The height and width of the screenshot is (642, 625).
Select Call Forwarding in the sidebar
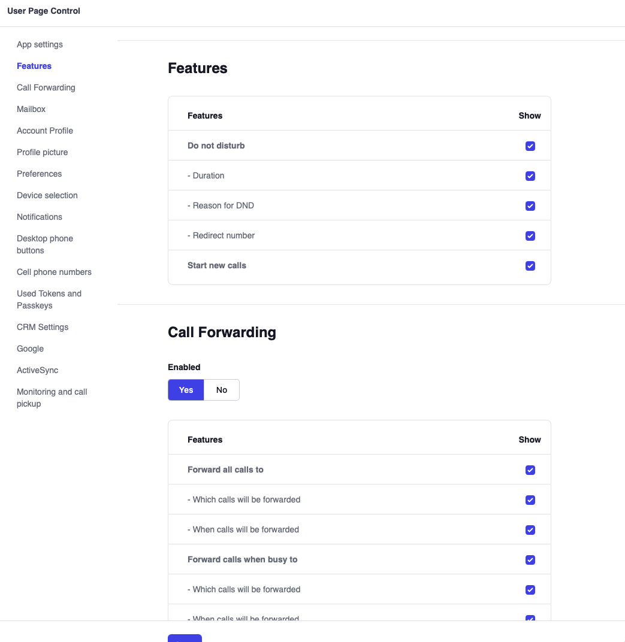[x=46, y=87]
